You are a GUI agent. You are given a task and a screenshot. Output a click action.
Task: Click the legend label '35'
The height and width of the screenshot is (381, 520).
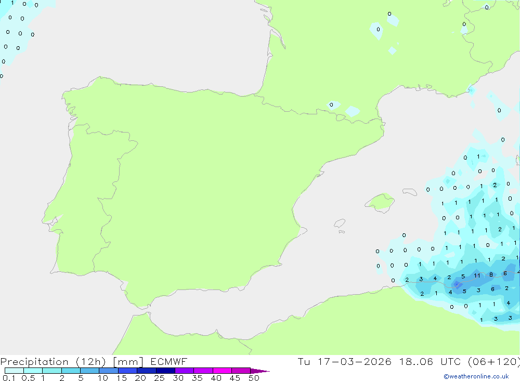click(197, 378)
